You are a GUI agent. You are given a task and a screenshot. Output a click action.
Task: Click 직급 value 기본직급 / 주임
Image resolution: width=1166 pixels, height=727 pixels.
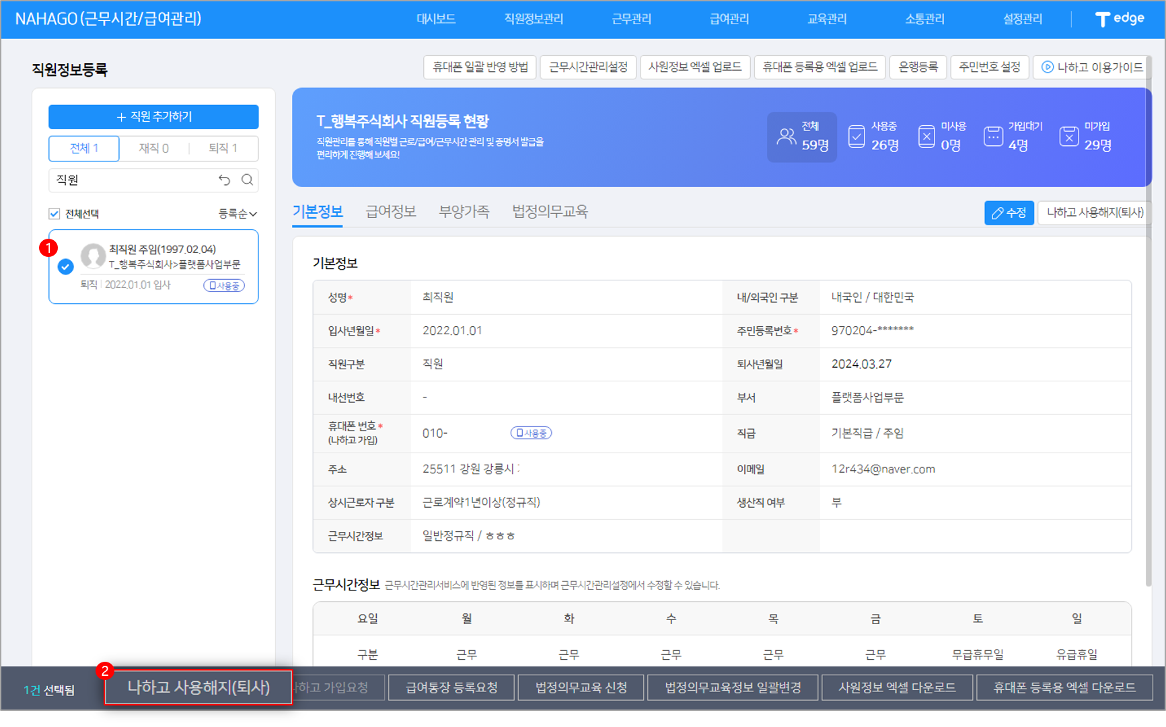tap(867, 433)
